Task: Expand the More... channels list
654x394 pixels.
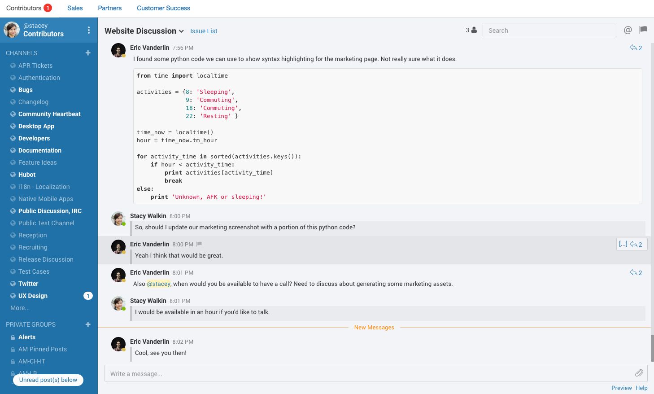Action: pyautogui.click(x=20, y=308)
